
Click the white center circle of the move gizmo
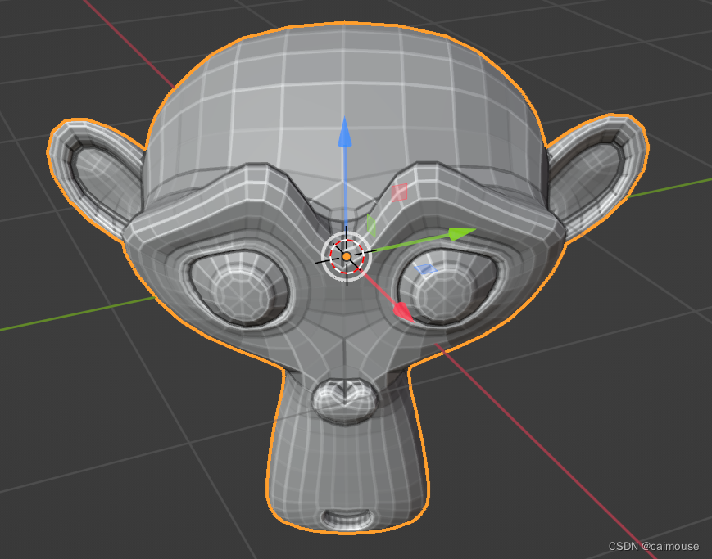coord(347,256)
